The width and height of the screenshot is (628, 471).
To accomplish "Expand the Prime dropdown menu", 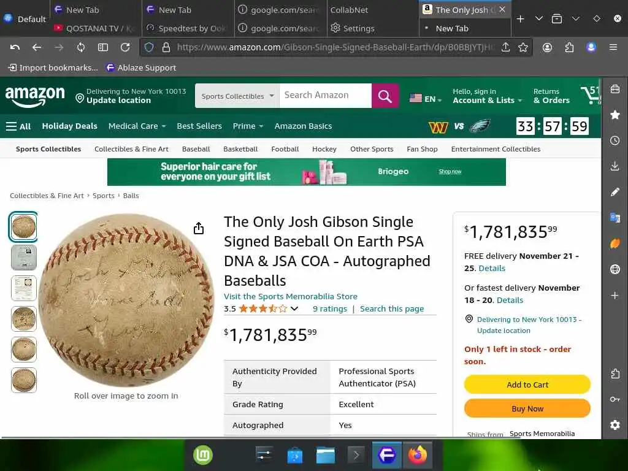I will pos(248,126).
